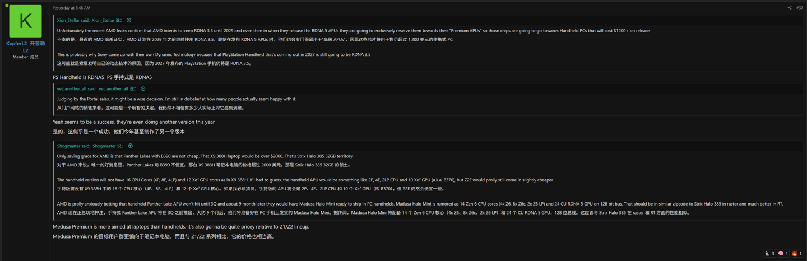This screenshot has height=261, width=807.
Task: Jump to yet_another_alt's quoted post via arrow icon
Action: (143, 88)
